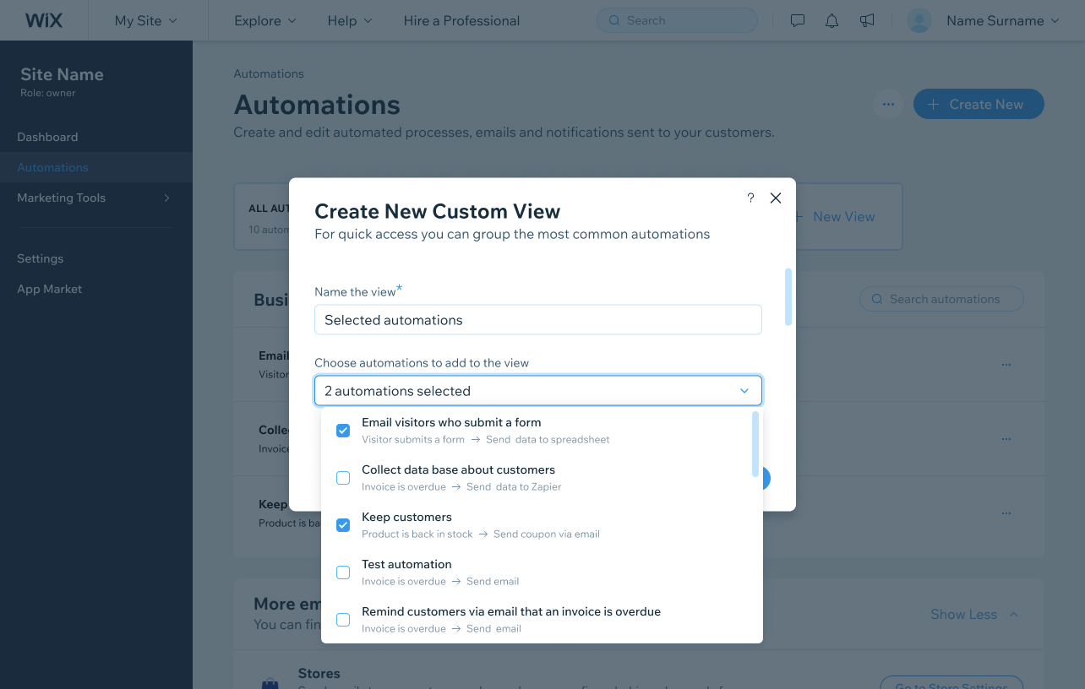Click 'Product is back in stock' subtitle text

(417, 534)
